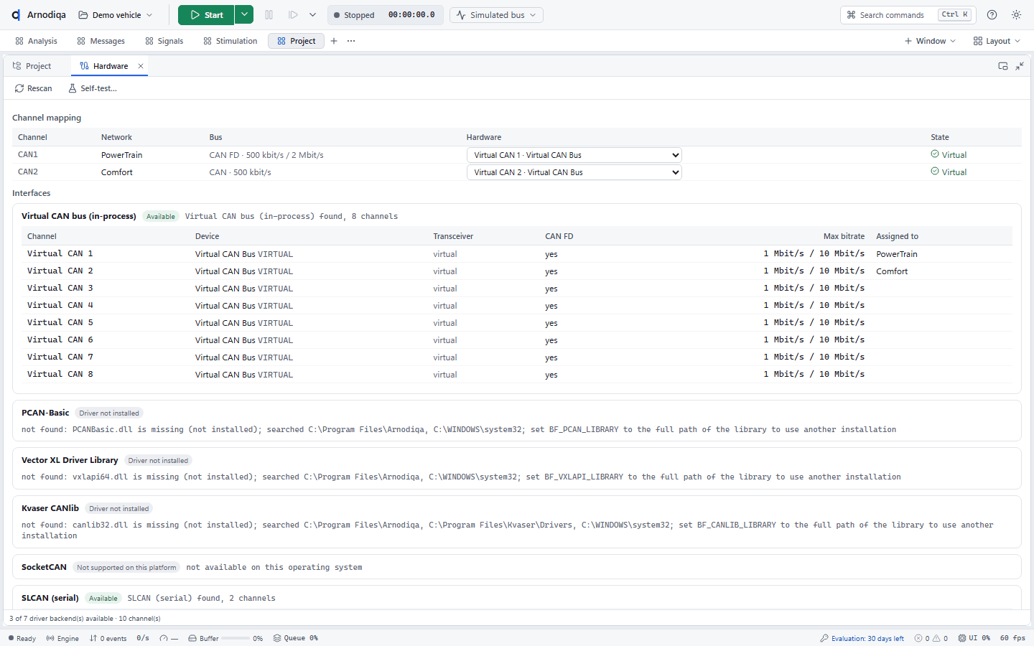Switch to the Analysis tab
The image size is (1034, 646).
[36, 41]
